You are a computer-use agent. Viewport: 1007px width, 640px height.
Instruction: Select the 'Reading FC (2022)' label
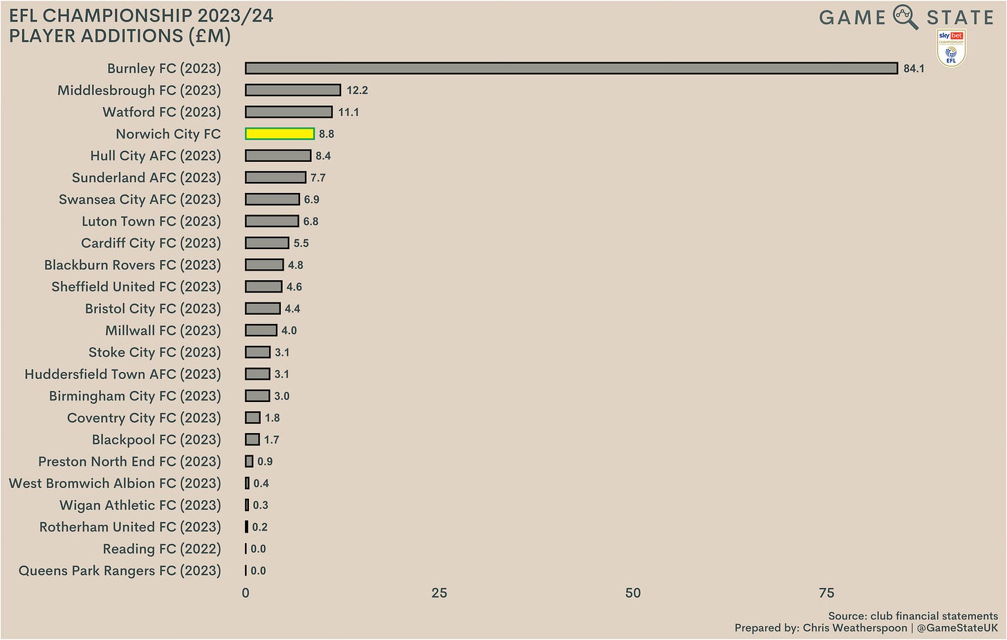(162, 549)
